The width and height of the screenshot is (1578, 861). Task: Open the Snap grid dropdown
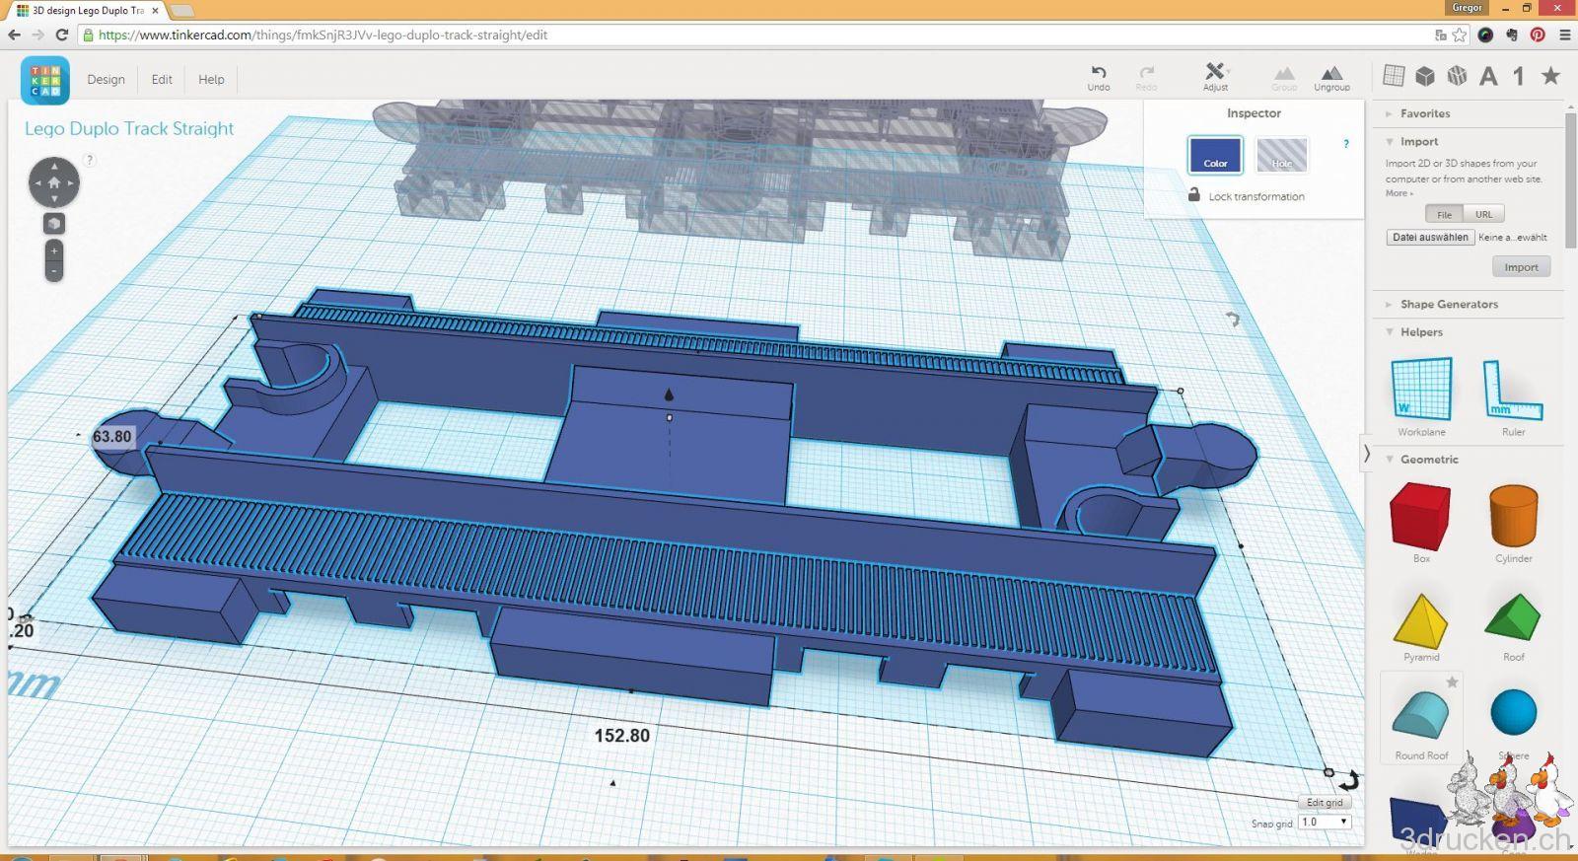(x=1324, y=822)
